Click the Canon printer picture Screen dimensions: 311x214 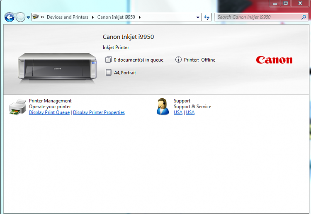coord(57,67)
